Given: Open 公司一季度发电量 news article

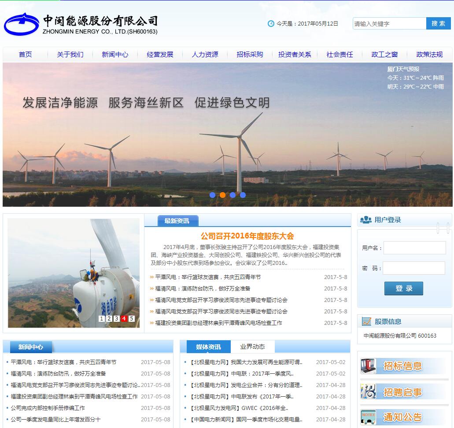Looking at the screenshot, I should click(55, 419).
